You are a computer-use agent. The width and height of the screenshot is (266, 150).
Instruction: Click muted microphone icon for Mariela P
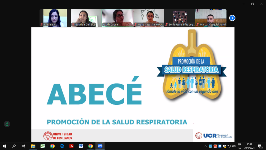(x=42, y=24)
